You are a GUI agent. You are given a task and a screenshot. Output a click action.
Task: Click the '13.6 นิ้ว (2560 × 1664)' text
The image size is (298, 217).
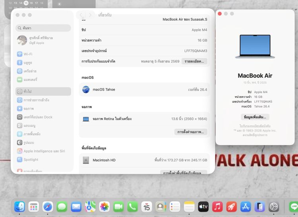189,119
